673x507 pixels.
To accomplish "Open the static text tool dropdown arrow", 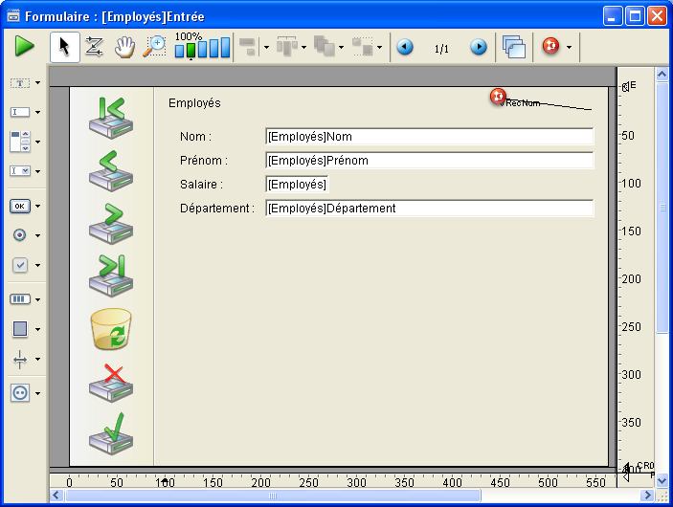I will tap(37, 83).
